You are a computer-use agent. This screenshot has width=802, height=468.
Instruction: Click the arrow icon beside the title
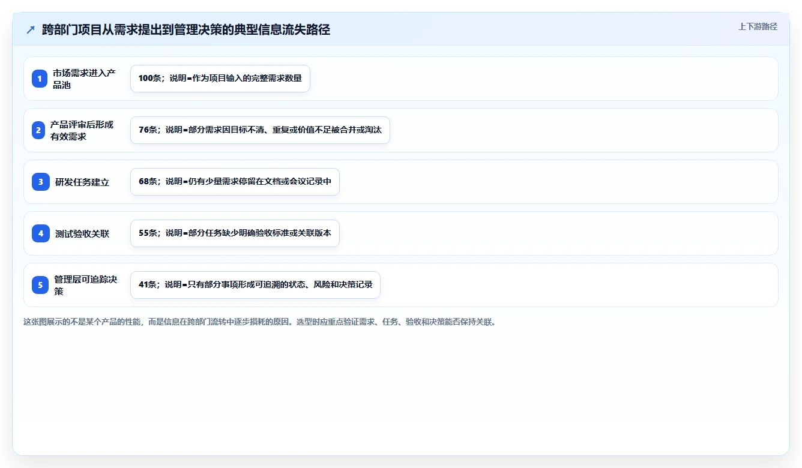coord(31,30)
